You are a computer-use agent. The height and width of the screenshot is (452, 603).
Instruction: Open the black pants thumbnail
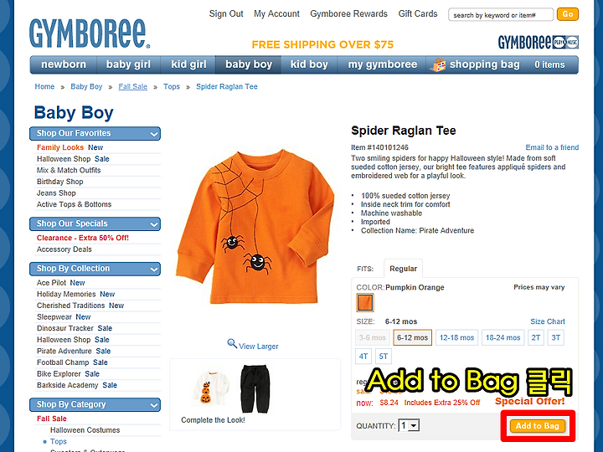tap(255, 388)
